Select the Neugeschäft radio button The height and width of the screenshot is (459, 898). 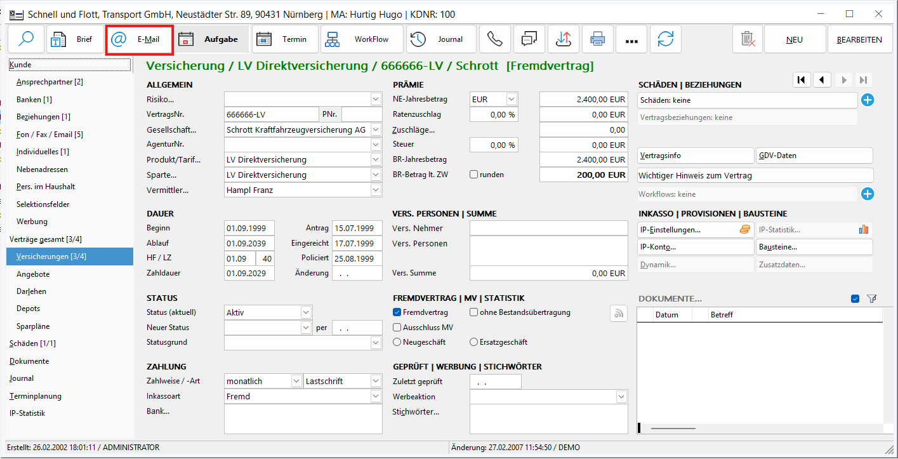(x=397, y=342)
